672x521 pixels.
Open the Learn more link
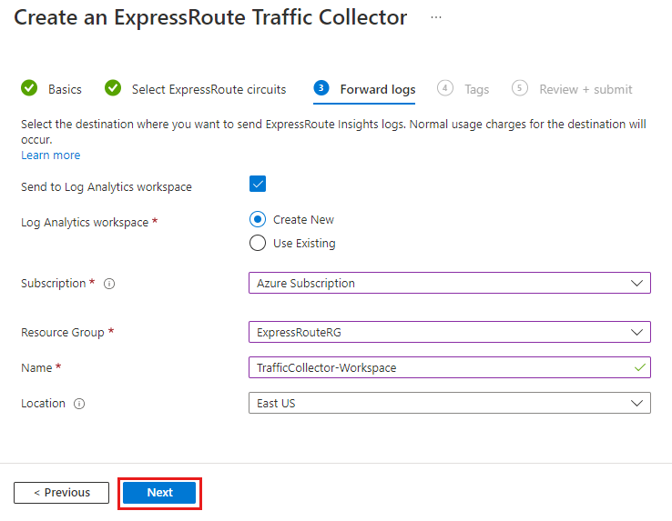[51, 155]
